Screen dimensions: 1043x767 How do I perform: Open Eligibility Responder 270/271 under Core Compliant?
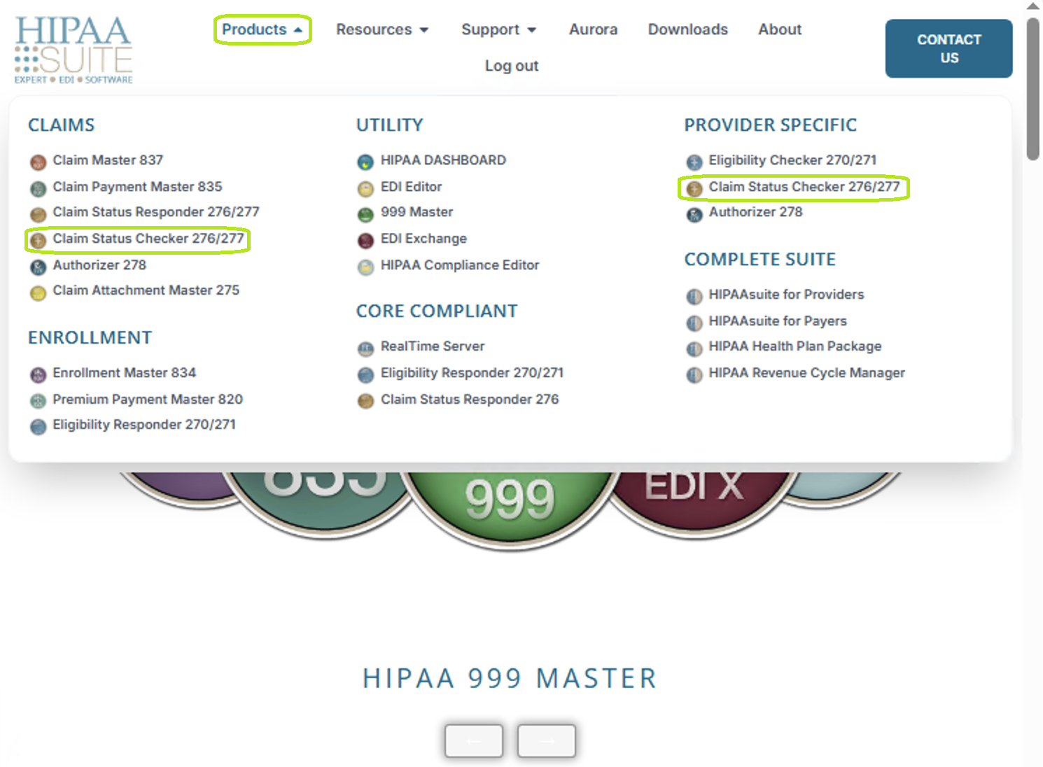(x=472, y=373)
